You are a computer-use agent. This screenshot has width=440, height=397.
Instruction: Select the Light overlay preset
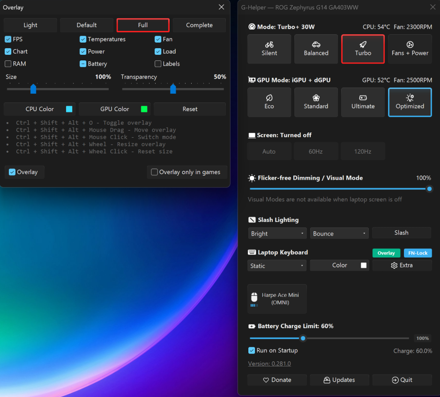pos(30,25)
